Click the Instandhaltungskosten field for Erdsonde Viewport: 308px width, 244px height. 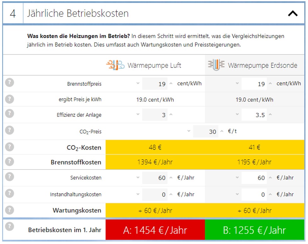pyautogui.click(x=254, y=195)
